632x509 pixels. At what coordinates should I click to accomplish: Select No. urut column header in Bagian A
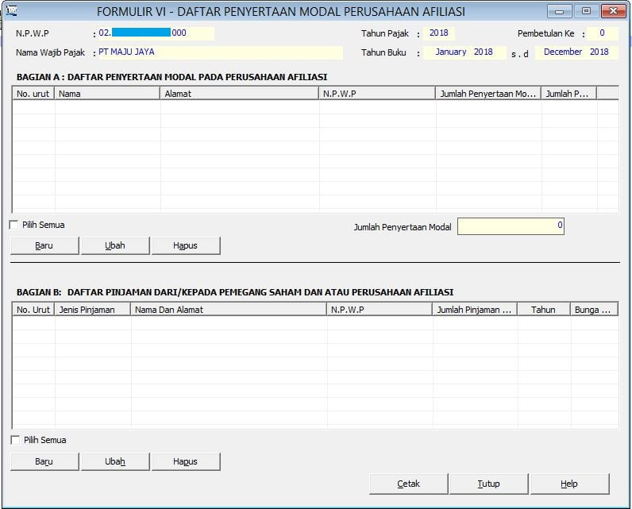[33, 94]
